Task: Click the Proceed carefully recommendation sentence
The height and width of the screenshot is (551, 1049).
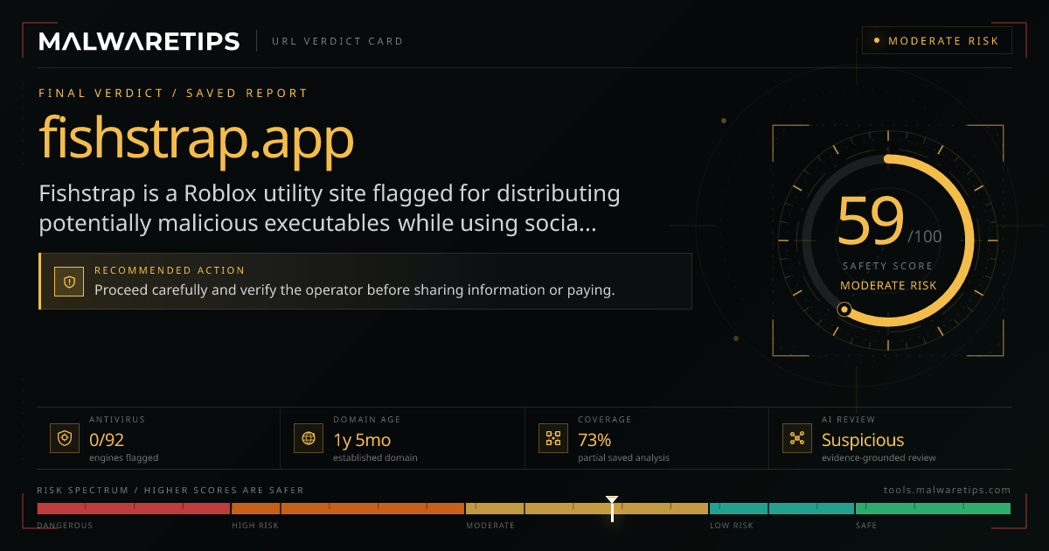Action: (355, 289)
